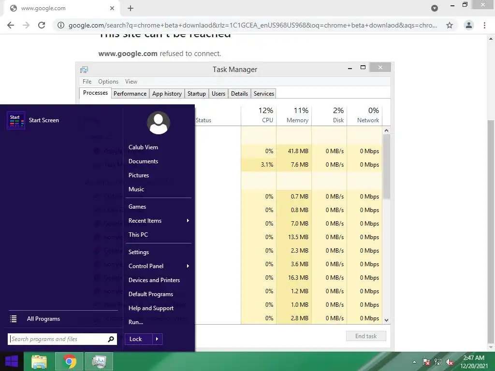Open Games from Start menu

pyautogui.click(x=137, y=207)
